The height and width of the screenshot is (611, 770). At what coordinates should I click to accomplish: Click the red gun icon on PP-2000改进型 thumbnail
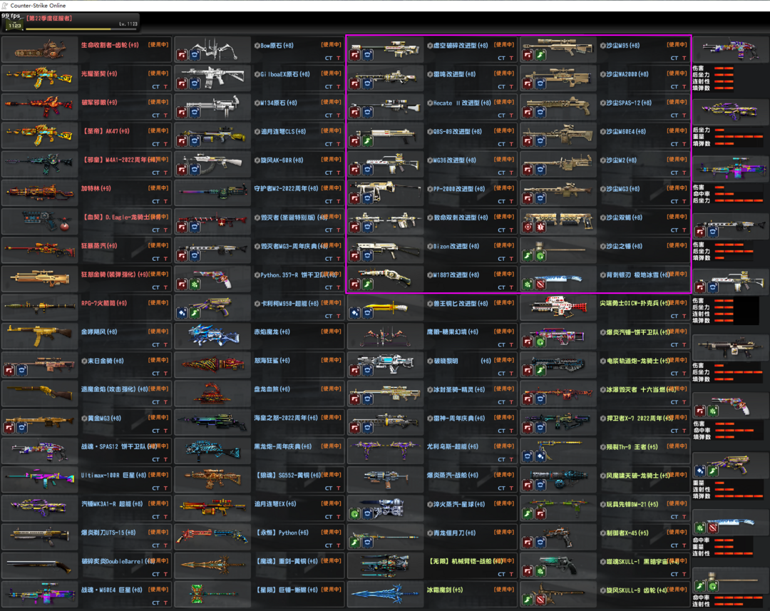pyautogui.click(x=355, y=198)
